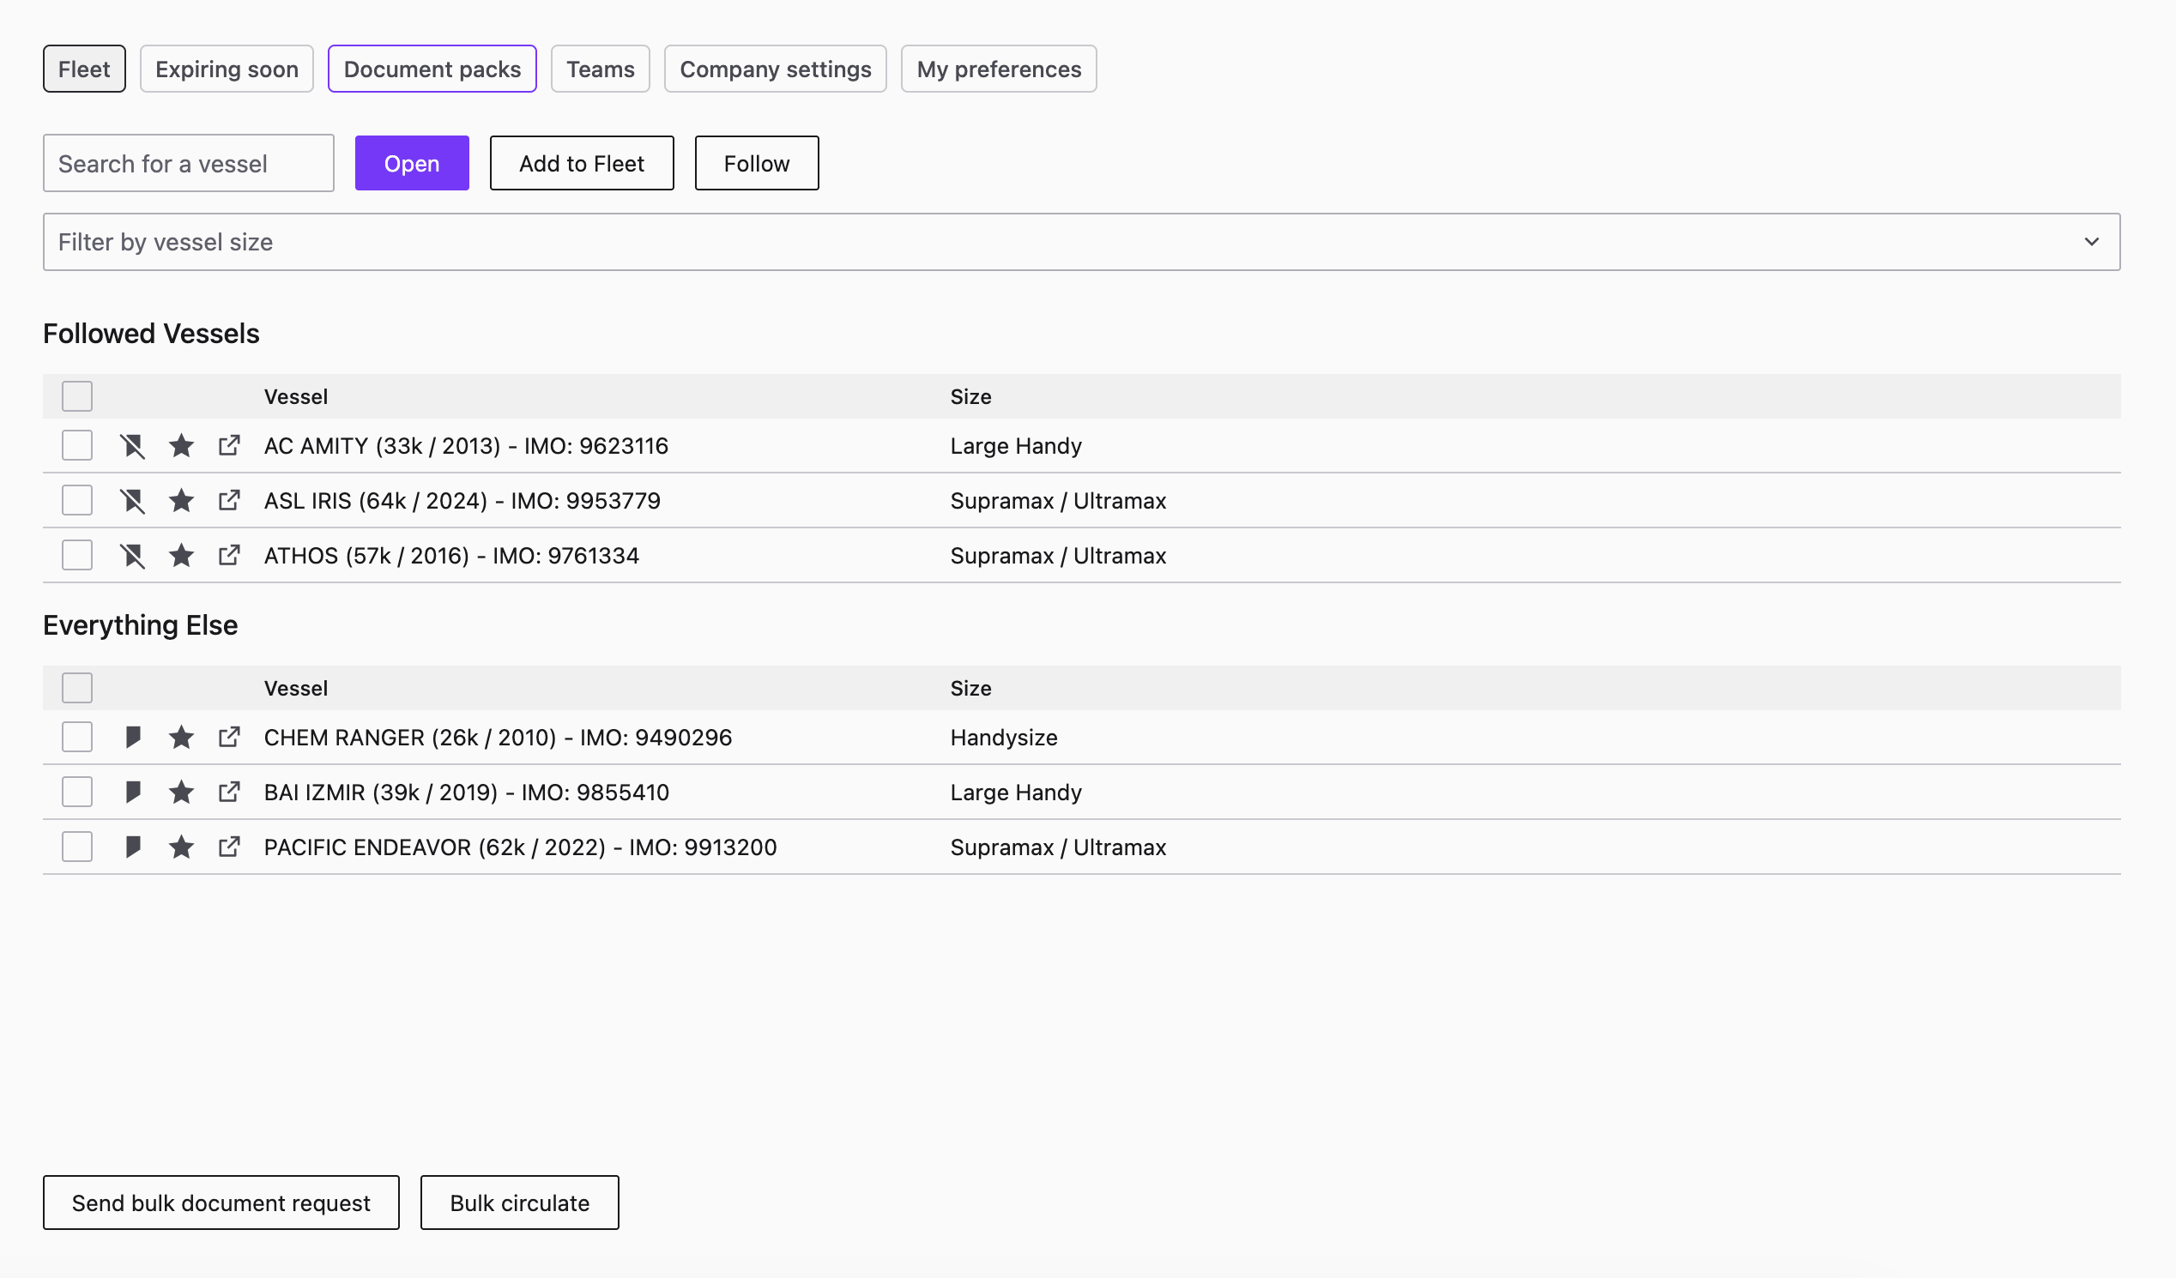
Task: Go to the Document packs tab
Action: pyautogui.click(x=432, y=69)
